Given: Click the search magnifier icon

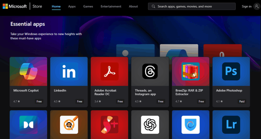Looking at the screenshot, I should click(154, 6).
